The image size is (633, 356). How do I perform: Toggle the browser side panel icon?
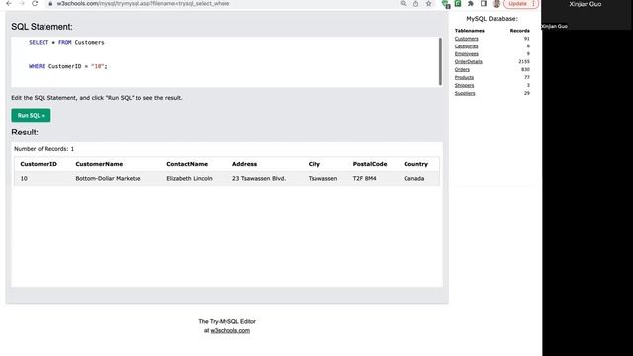[484, 4]
